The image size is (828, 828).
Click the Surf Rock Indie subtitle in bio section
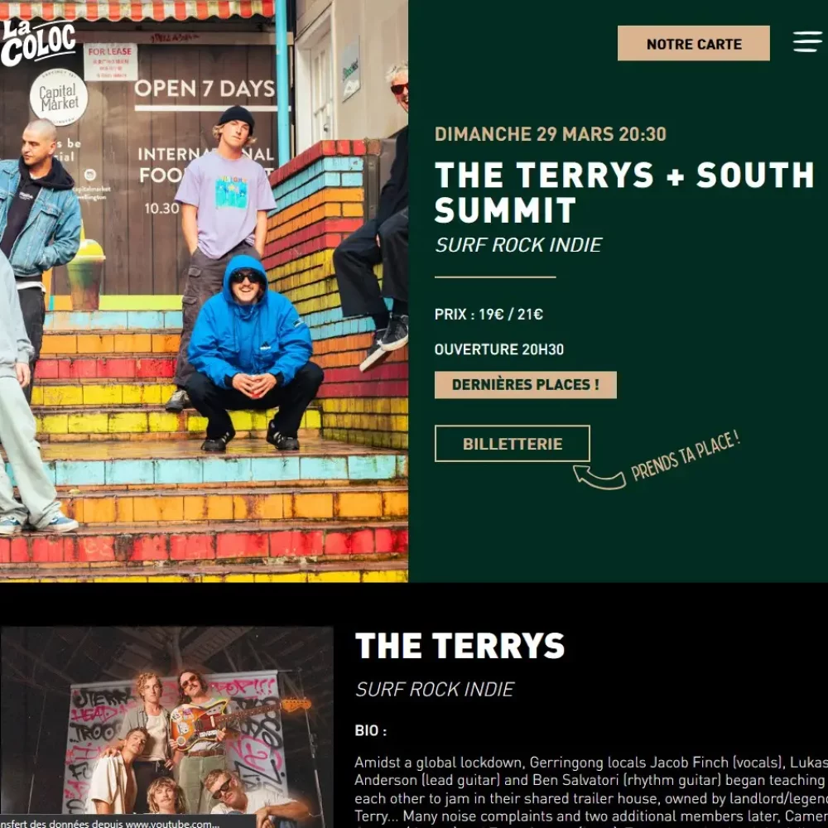click(435, 689)
